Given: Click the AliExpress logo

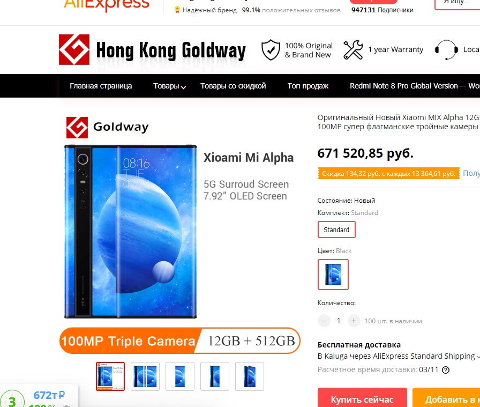Looking at the screenshot, I should pos(107,5).
